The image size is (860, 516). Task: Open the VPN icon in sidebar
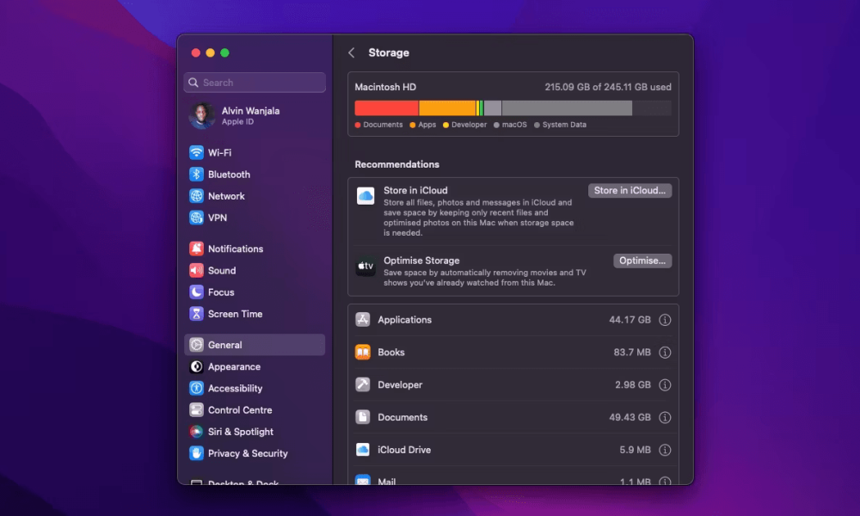tap(196, 218)
